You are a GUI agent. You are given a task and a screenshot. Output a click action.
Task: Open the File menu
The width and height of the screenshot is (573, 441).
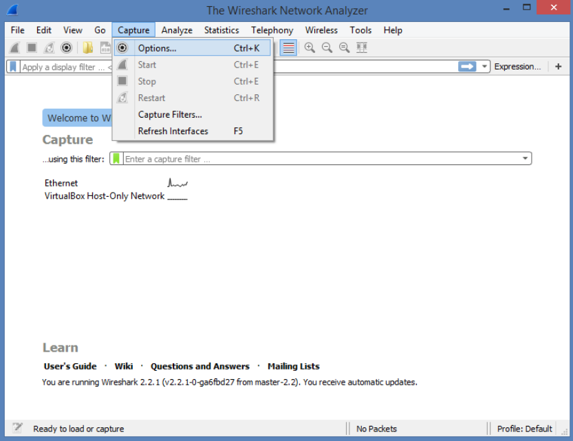pyautogui.click(x=18, y=30)
